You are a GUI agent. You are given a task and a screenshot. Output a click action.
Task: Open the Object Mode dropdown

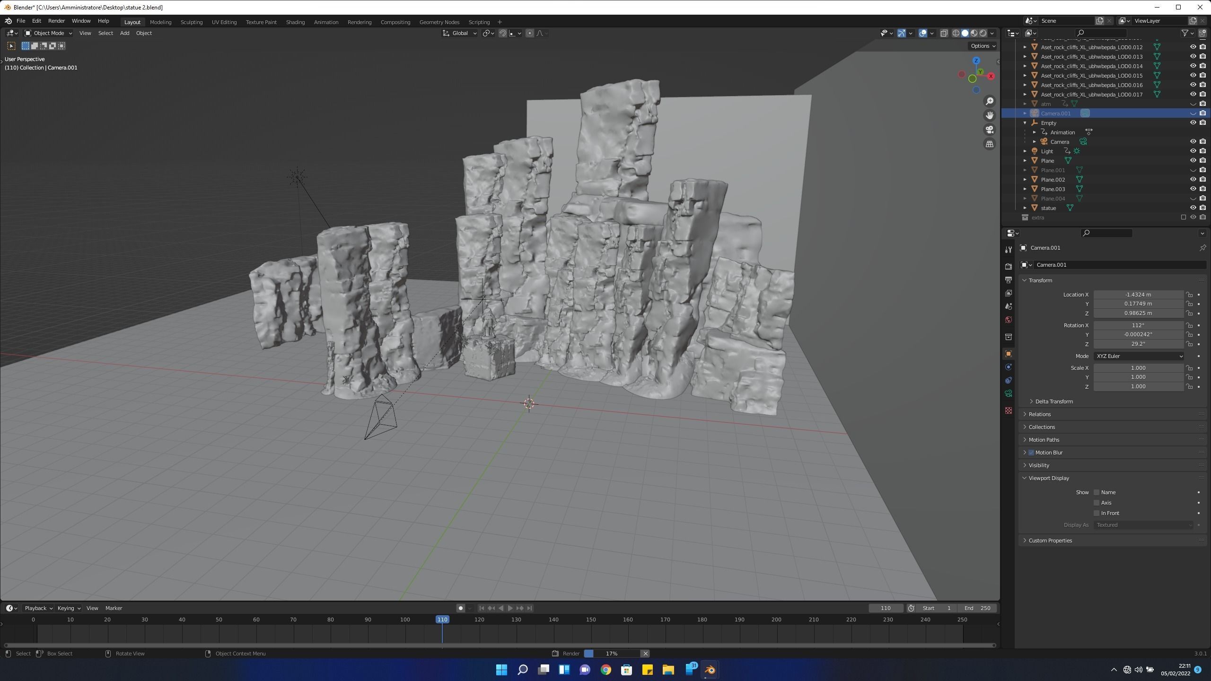pos(48,33)
